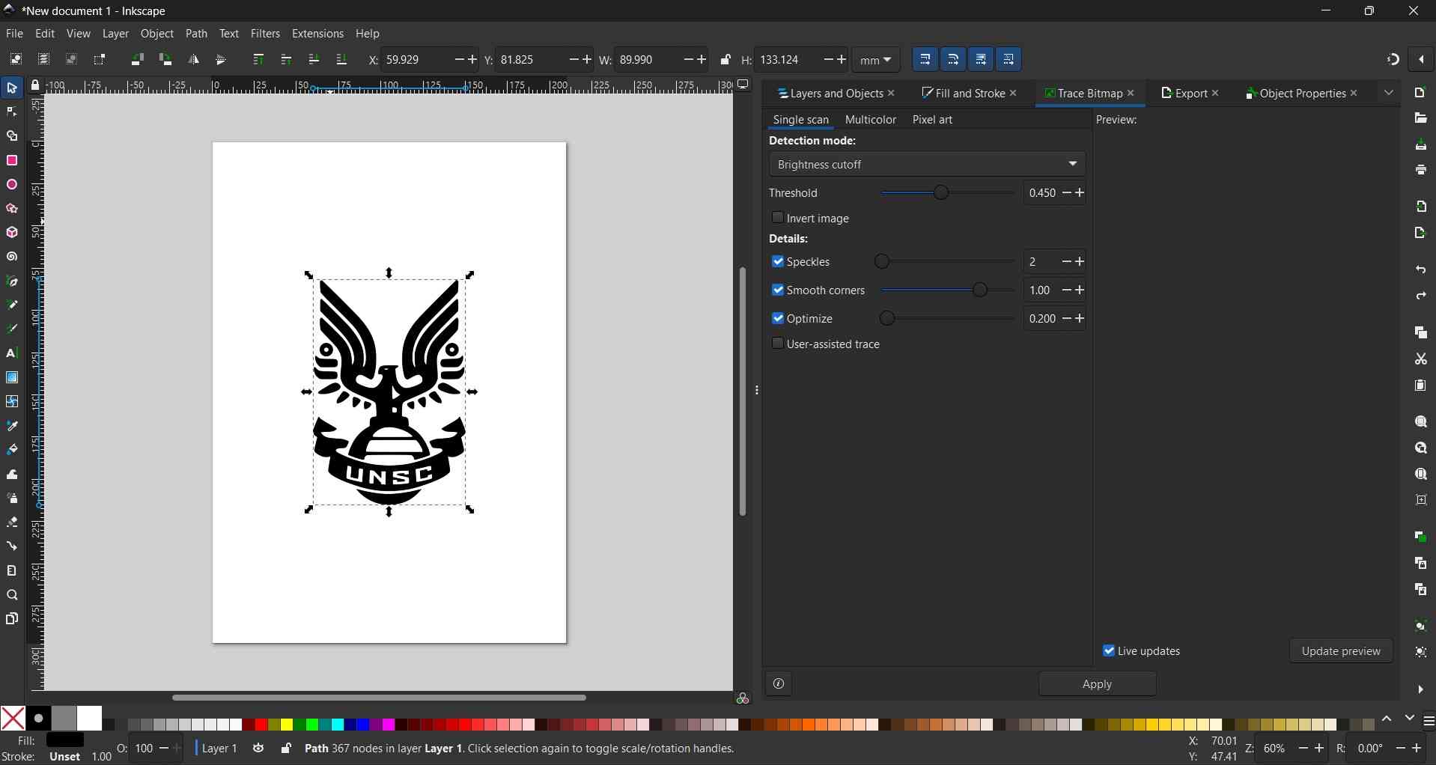Open the Filters menu

pos(265,34)
